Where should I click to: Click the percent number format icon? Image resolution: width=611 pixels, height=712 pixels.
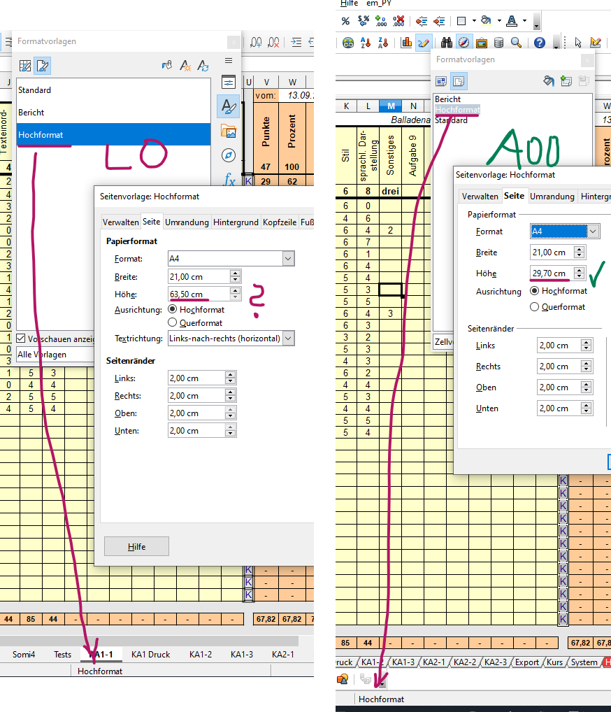point(345,21)
